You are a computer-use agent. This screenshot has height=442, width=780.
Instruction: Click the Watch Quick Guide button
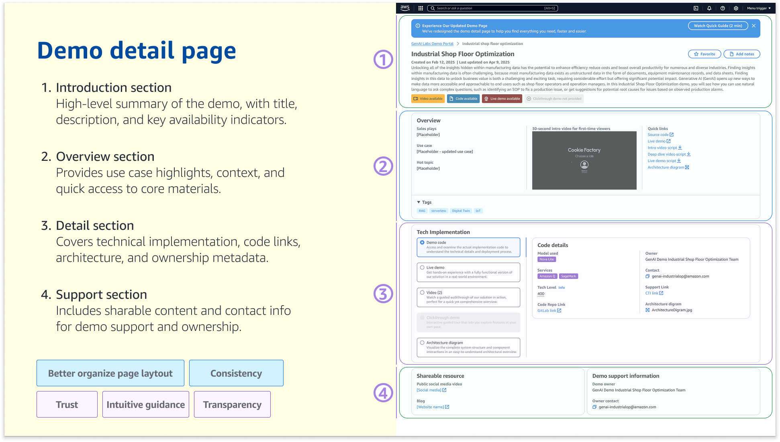[x=718, y=26]
